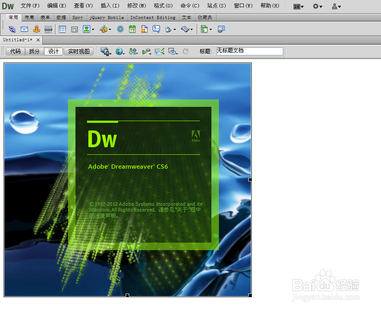Open the 命令(C) menu
Screen dimensions: 381x310
190,6
